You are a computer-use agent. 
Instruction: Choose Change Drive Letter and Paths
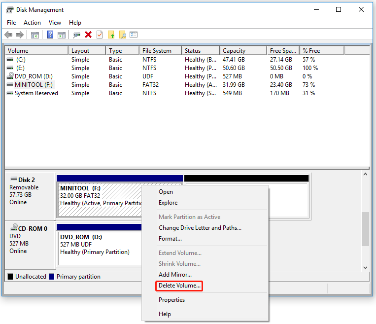tap(200, 228)
